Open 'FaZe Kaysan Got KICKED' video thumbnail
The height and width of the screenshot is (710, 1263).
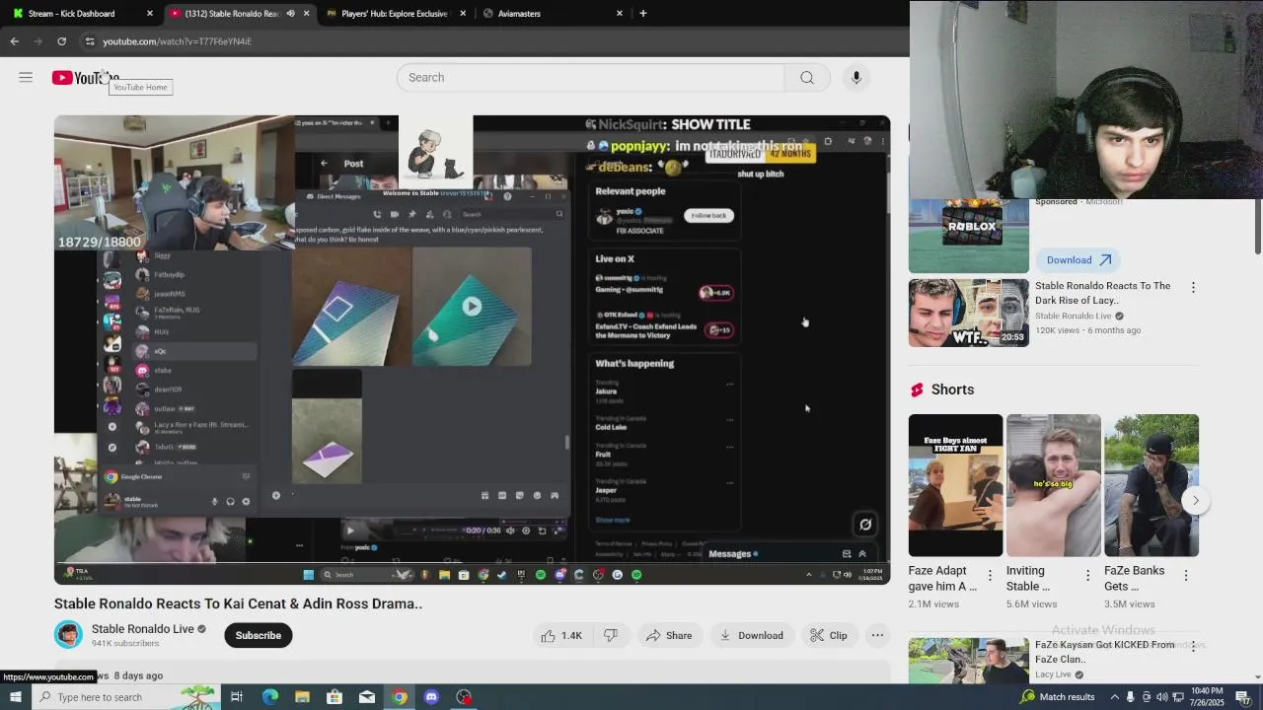[969, 661]
